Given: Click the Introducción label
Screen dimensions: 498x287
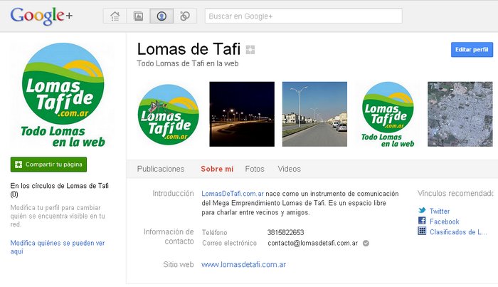Looking at the screenshot, I should tap(173, 193).
